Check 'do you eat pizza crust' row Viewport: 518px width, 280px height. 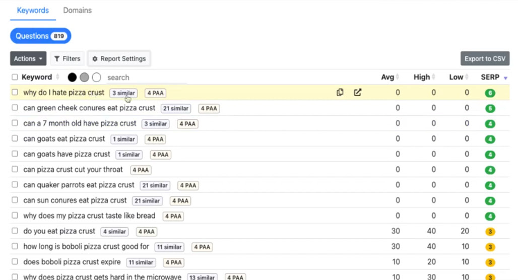tap(15, 231)
